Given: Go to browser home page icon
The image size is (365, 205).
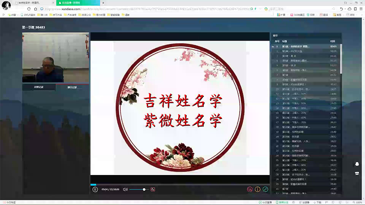Looking at the screenshot, I should (x=35, y=9).
